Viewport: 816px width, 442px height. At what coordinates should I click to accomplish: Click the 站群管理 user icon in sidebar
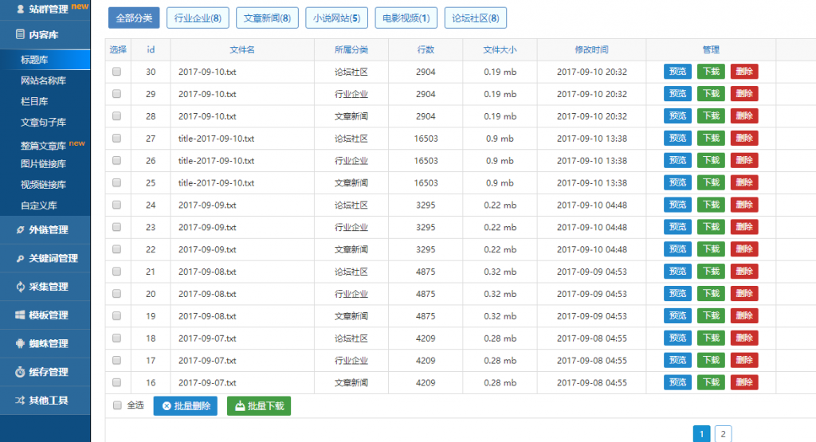[21, 9]
